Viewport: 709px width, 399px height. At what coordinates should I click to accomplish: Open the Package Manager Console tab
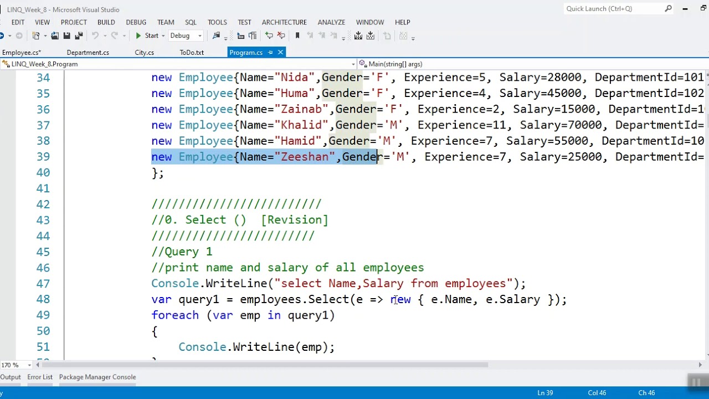pos(97,377)
